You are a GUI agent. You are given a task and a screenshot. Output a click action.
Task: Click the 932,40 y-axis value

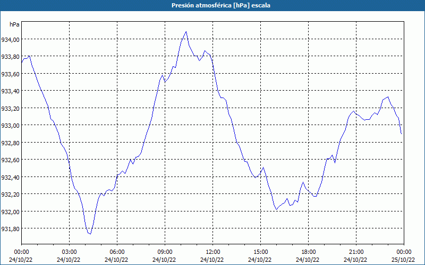coord(10,178)
